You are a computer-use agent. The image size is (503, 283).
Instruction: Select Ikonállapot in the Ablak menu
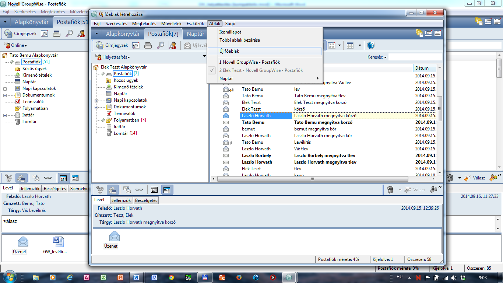[265, 32]
